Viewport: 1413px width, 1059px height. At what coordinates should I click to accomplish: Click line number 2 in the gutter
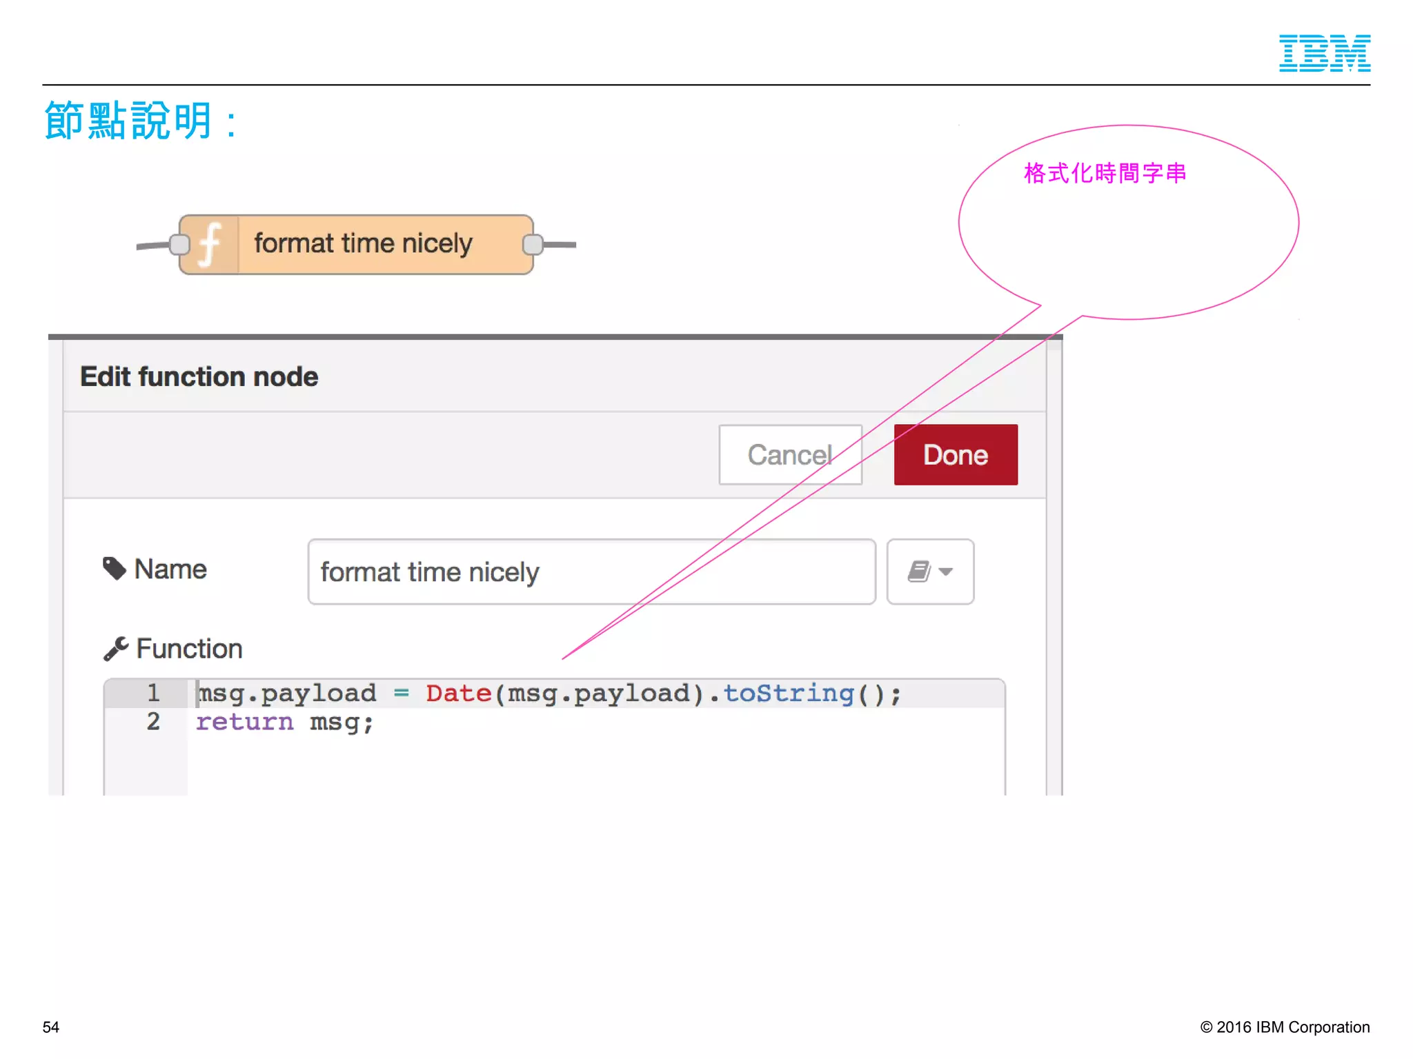point(153,722)
